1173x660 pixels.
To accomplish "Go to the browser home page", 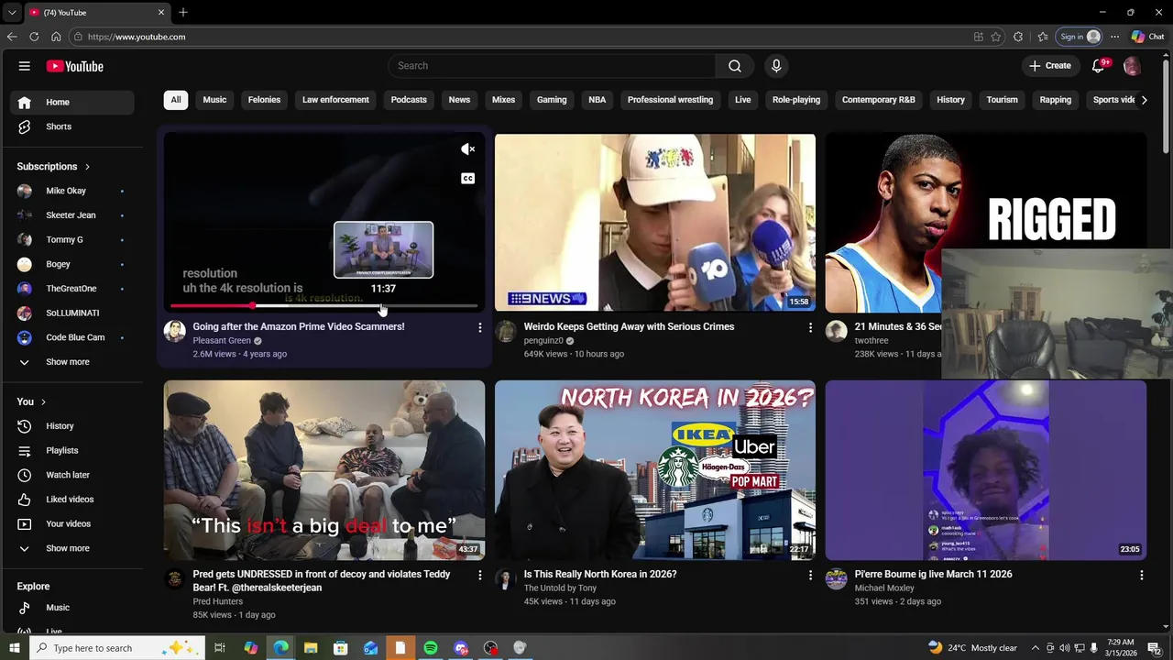I will pos(56,37).
